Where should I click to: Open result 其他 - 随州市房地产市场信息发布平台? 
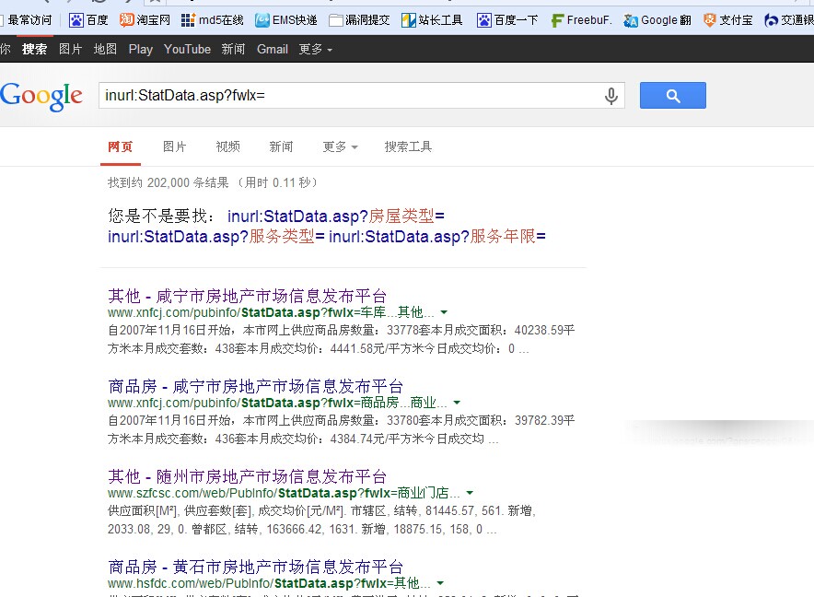[x=247, y=477]
